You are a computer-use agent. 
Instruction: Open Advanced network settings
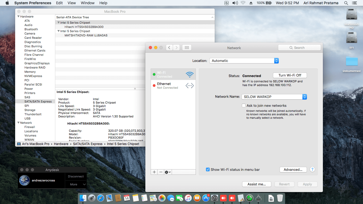coord(293,169)
